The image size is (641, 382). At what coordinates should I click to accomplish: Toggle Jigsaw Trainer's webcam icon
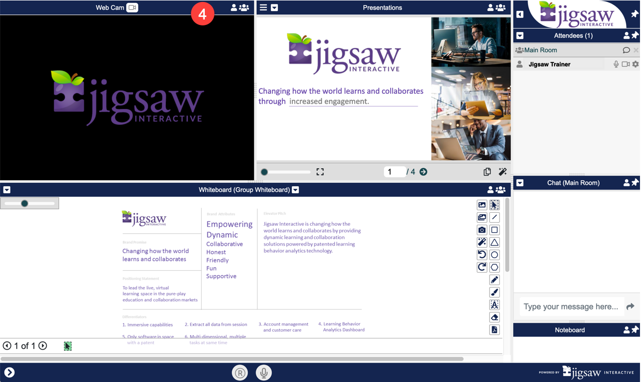(x=626, y=64)
